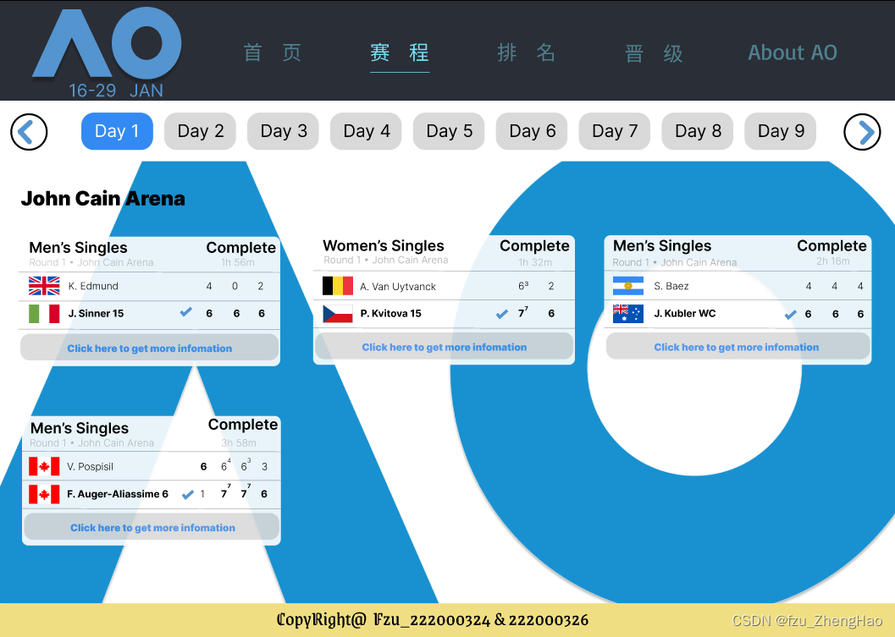Image resolution: width=895 pixels, height=637 pixels.
Task: Go to next days with right arrow
Action: (x=862, y=132)
